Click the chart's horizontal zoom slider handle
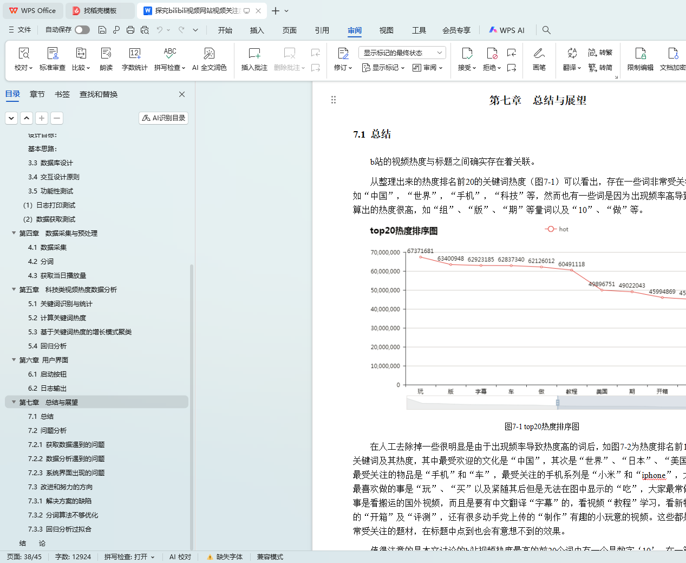The image size is (686, 563). [557, 403]
